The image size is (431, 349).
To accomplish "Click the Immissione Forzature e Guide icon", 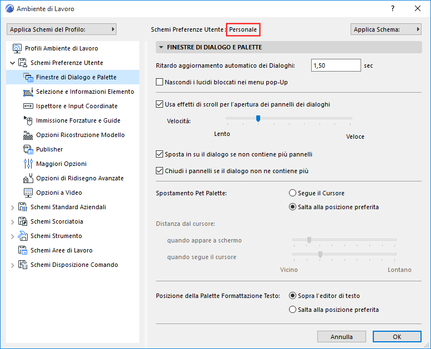I will [28, 120].
